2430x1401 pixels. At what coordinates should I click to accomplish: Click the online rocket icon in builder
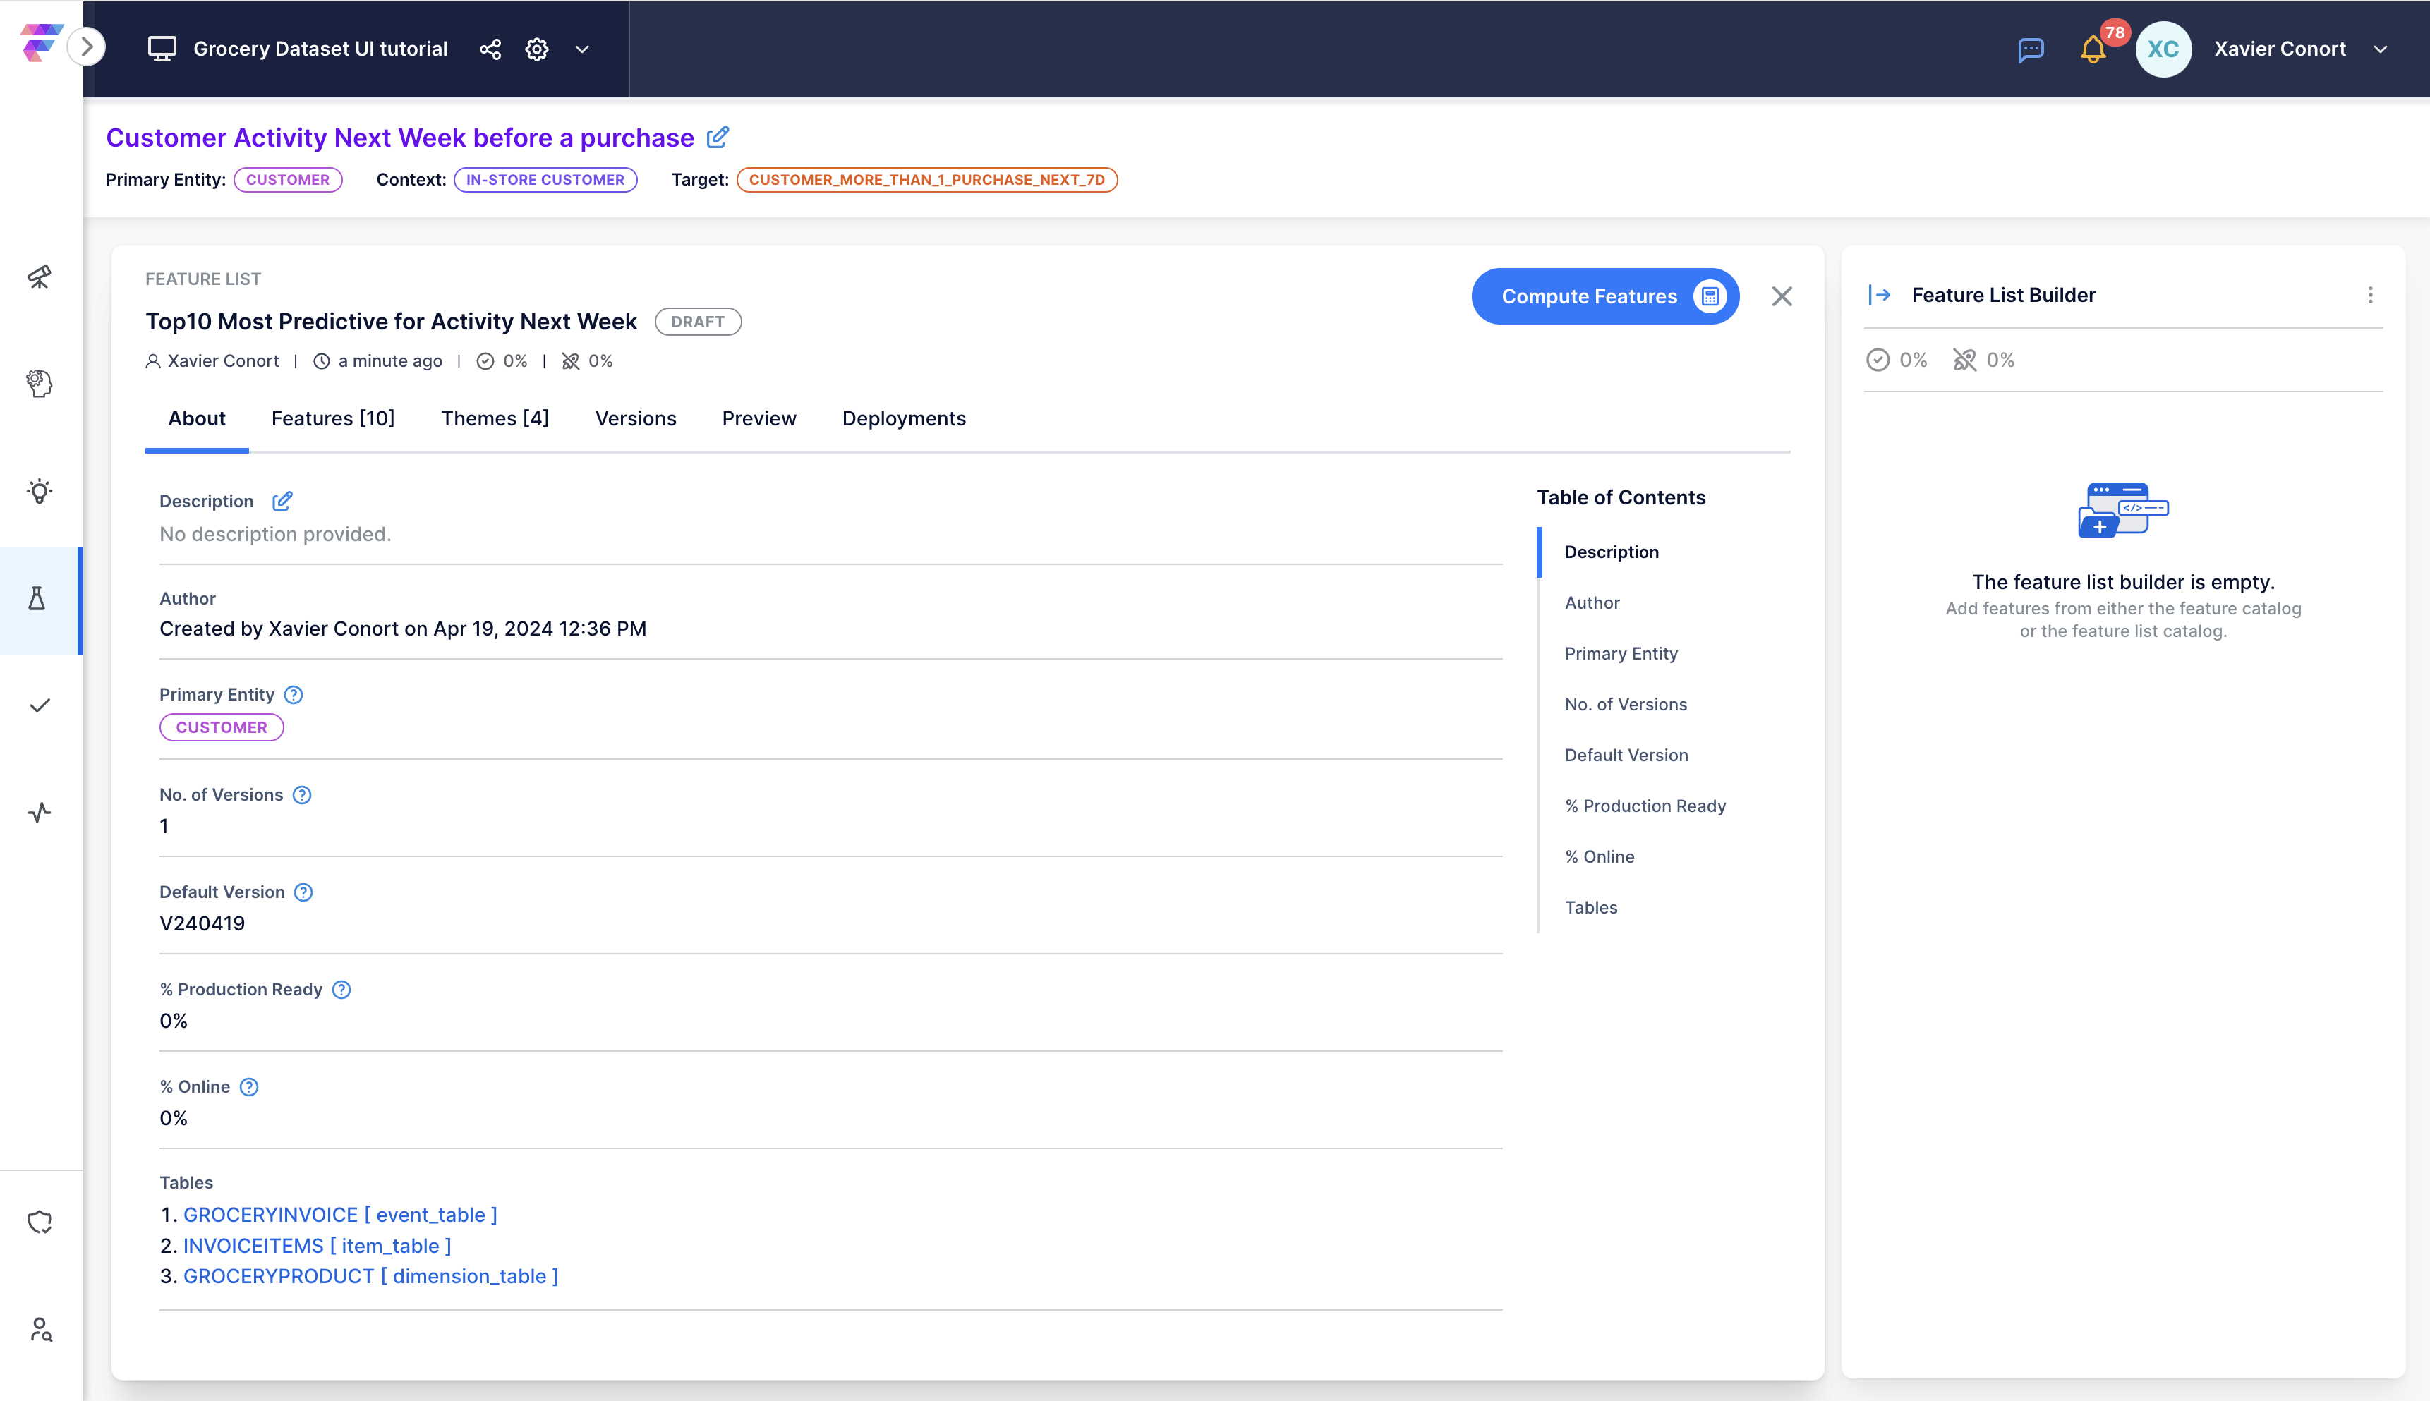(x=1964, y=360)
